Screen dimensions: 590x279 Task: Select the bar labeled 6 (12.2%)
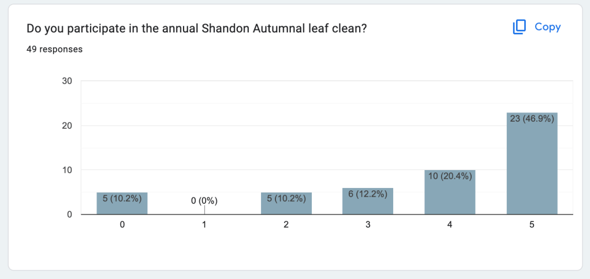tap(368, 202)
